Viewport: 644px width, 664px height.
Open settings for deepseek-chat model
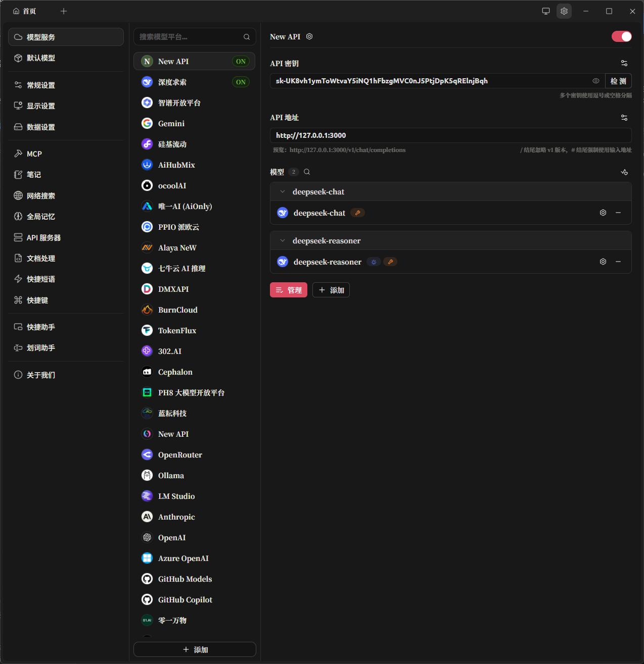603,213
